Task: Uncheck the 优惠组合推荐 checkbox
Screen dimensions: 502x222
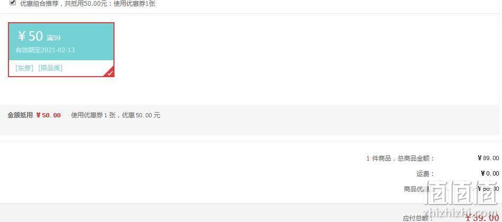Action: [13, 3]
